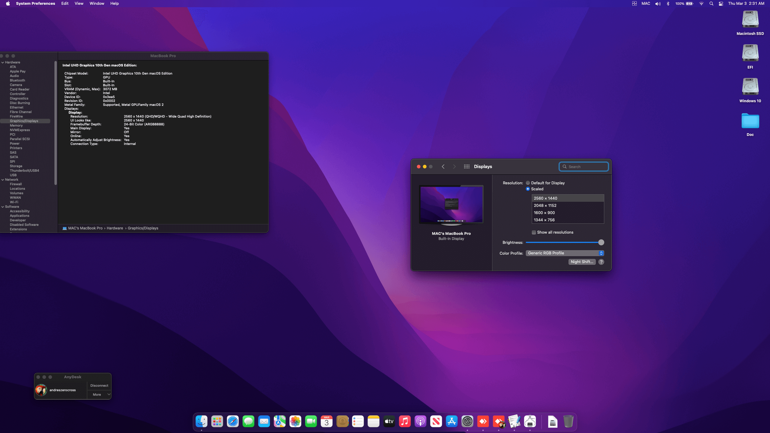Launch Safari from the Dock

(x=233, y=422)
